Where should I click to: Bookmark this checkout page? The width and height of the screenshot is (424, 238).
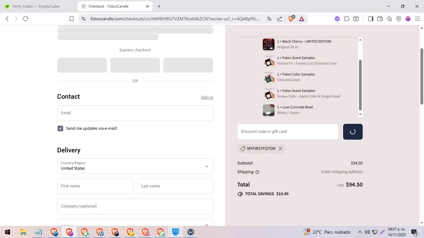72,19
